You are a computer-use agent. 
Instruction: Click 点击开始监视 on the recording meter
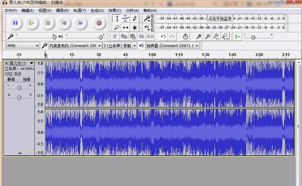pos(220,19)
